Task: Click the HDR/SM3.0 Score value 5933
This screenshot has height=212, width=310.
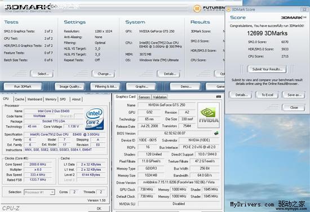Action: pos(285,49)
